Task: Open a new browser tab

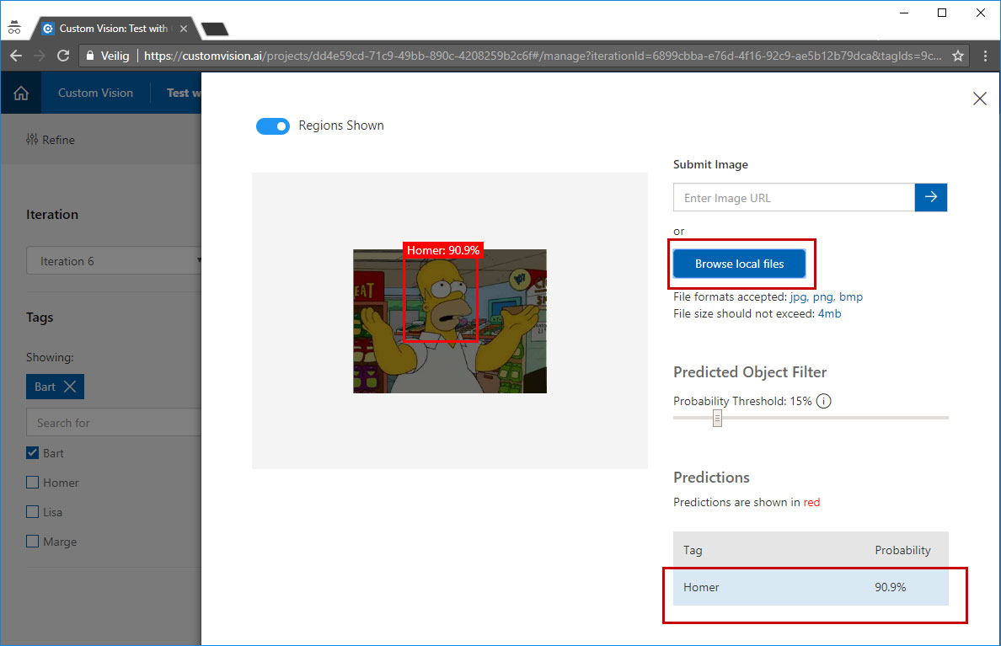Action: 215,29
